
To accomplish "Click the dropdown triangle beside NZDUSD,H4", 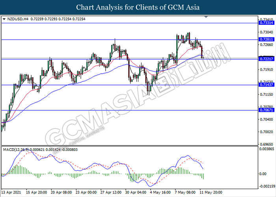I will [4, 19].
